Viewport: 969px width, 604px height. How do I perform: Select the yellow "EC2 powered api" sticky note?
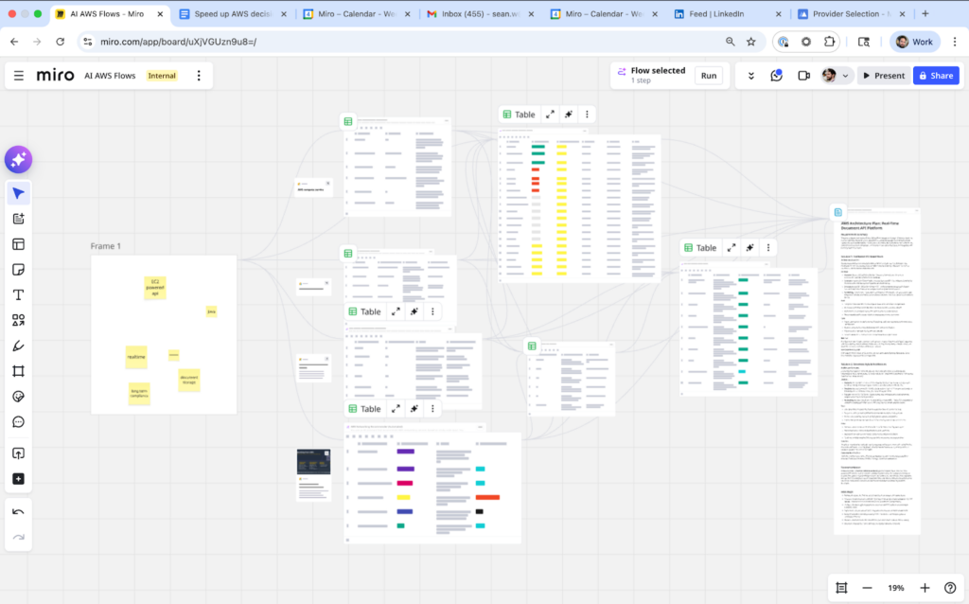[x=155, y=287]
